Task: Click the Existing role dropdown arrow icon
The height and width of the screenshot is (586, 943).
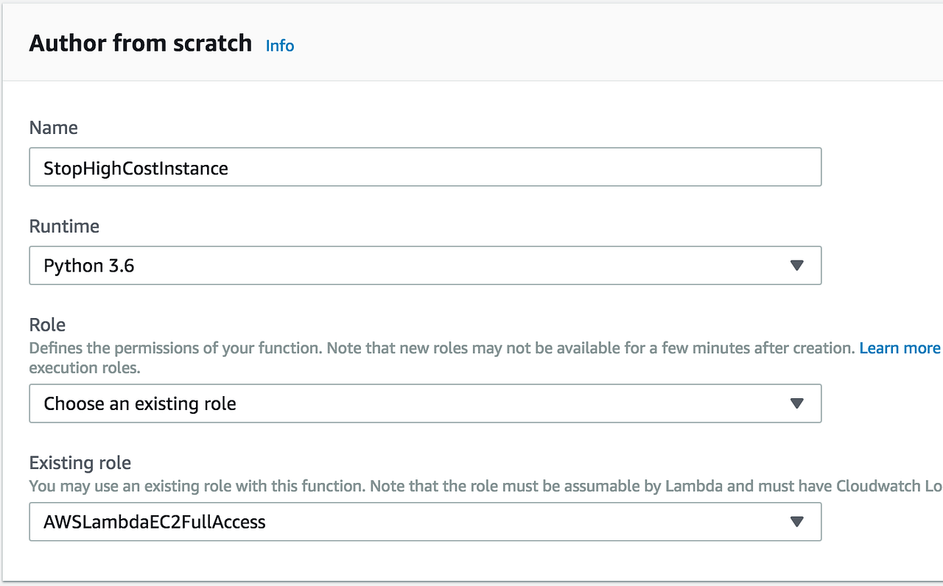Action: (x=796, y=522)
